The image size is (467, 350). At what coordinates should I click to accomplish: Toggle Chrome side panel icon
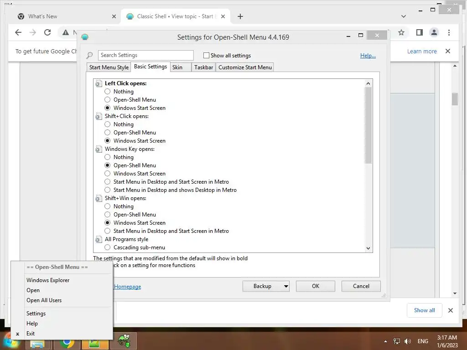[x=420, y=32]
